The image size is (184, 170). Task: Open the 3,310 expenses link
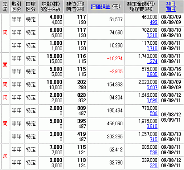pos(152,35)
